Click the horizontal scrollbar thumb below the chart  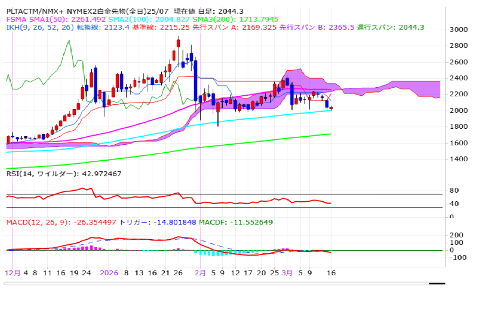[x=437, y=283]
